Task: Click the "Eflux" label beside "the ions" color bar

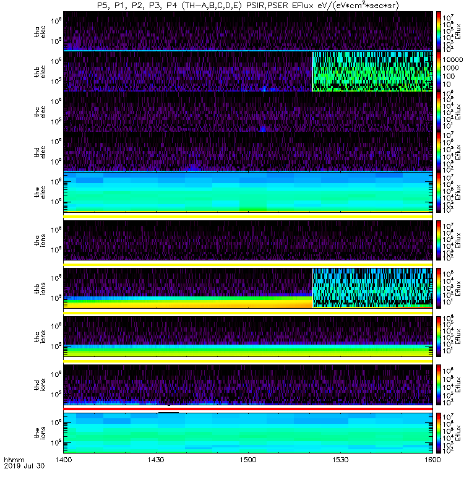Action: tap(458, 433)
